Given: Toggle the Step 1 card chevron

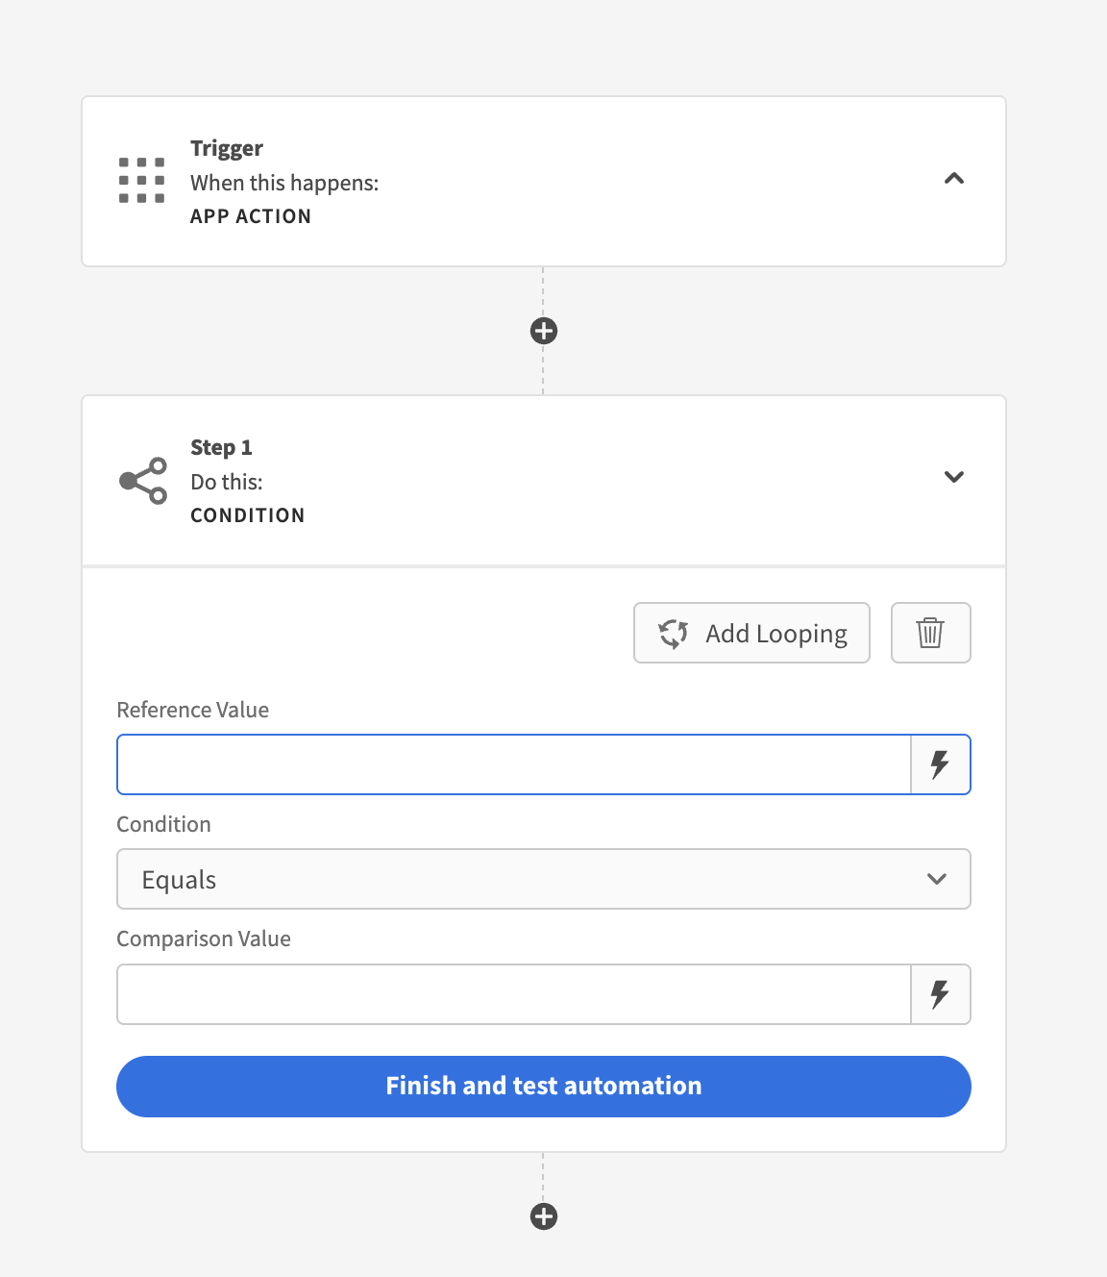Looking at the screenshot, I should pyautogui.click(x=953, y=477).
